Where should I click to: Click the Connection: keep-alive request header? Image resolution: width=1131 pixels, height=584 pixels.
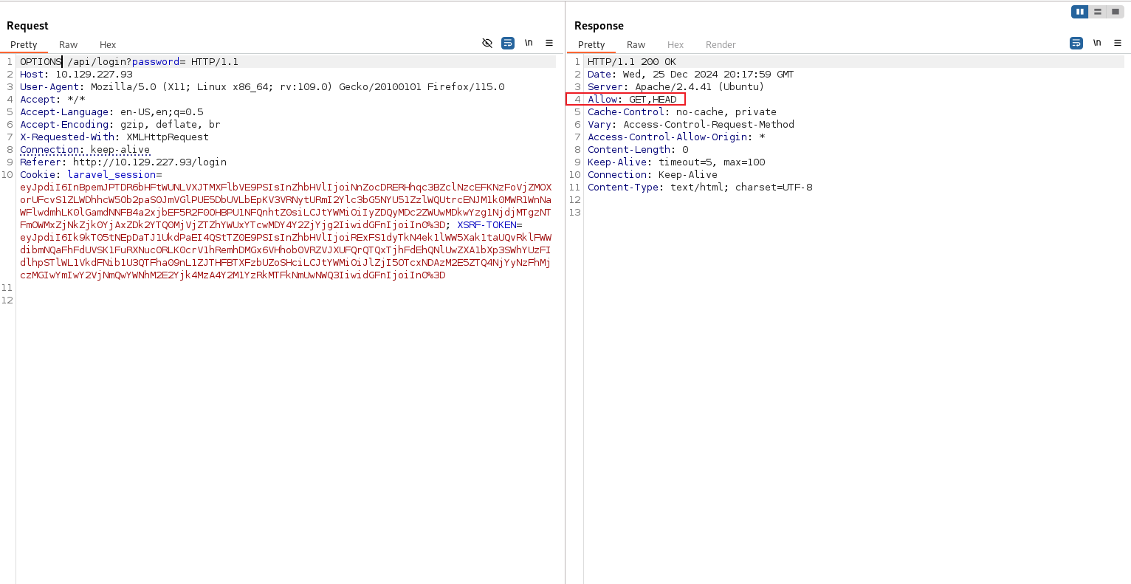tap(85, 150)
